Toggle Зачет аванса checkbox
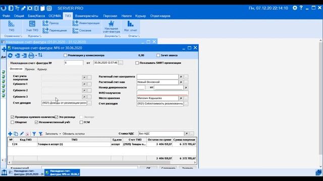The height and width of the screenshot is (181, 323). tap(158, 55)
